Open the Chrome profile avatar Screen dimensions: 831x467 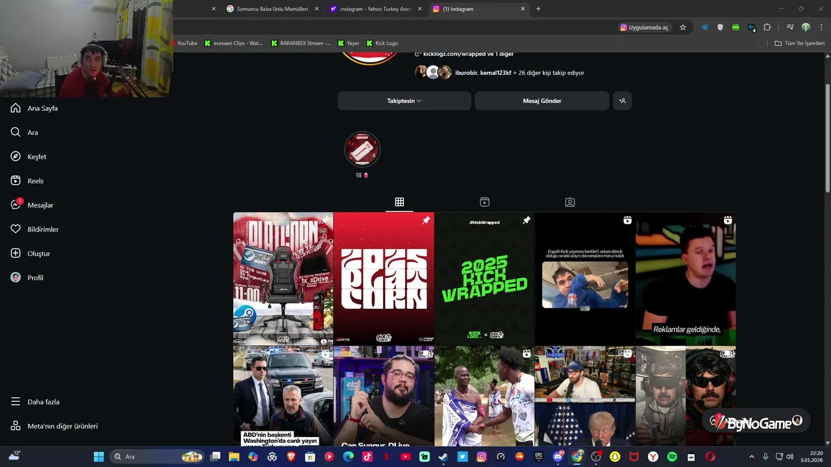[x=806, y=27]
